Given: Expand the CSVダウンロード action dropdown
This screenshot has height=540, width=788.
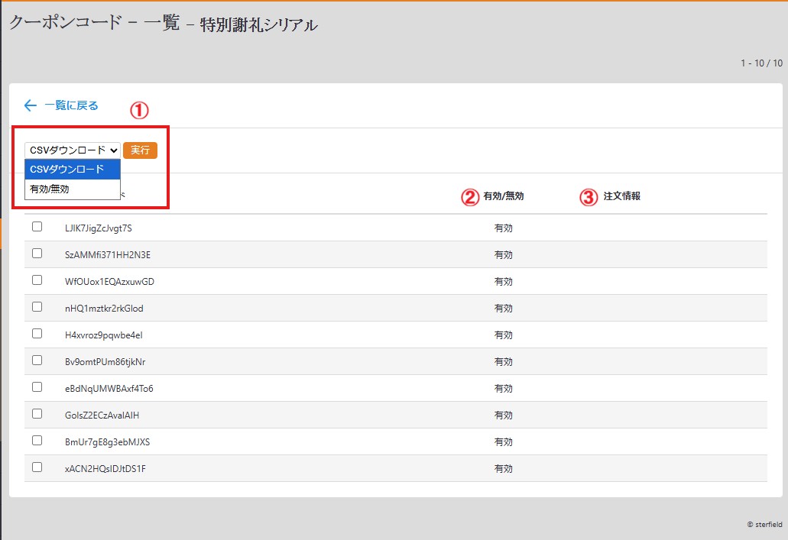Looking at the screenshot, I should coord(73,150).
